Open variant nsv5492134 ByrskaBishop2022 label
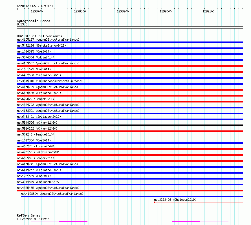Viewport: 251px width, 225px height. [41, 45]
